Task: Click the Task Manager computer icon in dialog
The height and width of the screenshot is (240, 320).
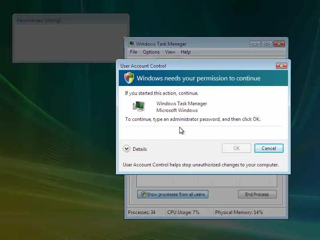Action: point(139,106)
